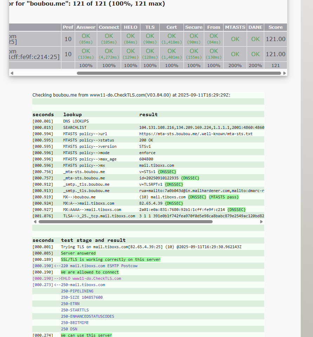Click the summary table's right scroll arrow
This screenshot has height=337, width=313.
pyautogui.click(x=285, y=73)
